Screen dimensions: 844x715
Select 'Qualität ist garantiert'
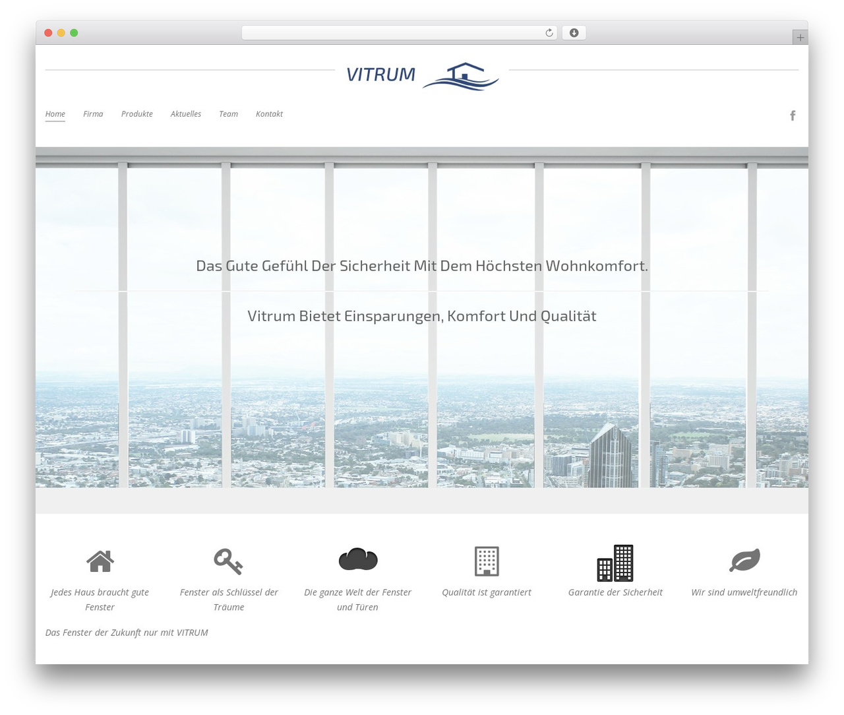487,592
